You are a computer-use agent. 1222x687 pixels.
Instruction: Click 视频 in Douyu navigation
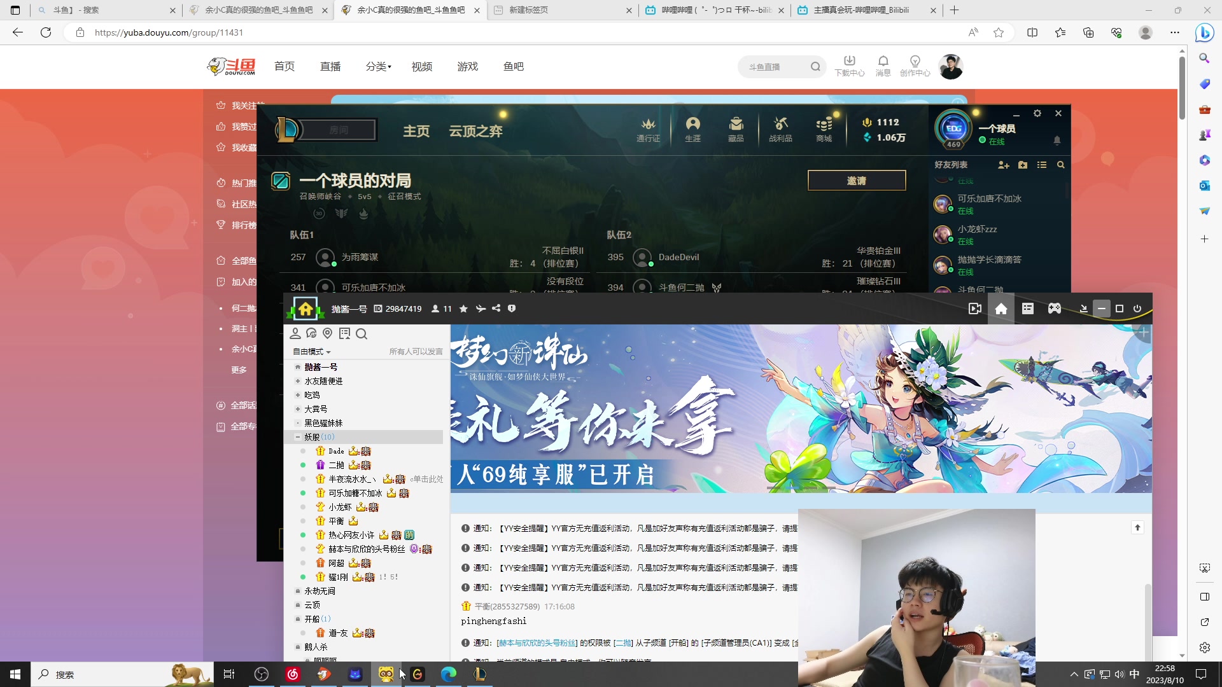(x=422, y=66)
